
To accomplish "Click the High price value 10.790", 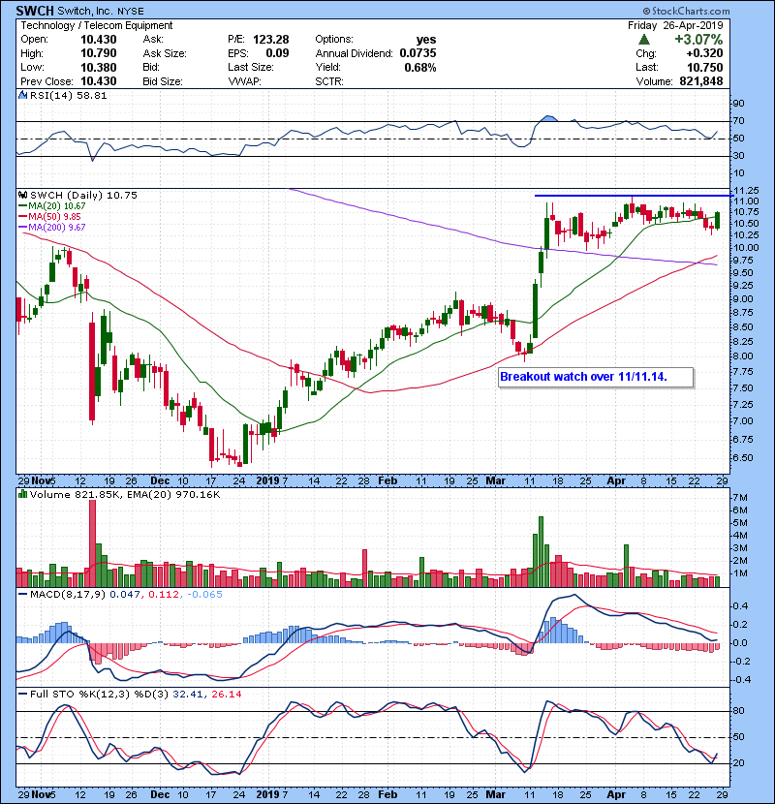I will (x=99, y=53).
